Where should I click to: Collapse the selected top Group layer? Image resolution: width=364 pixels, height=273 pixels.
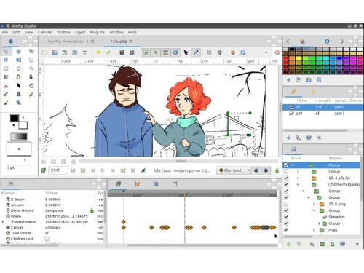[x=293, y=165]
